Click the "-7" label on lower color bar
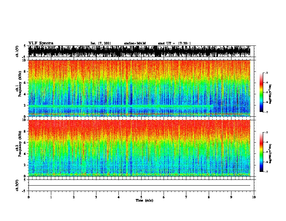The width and height of the screenshot is (286, 221). (x=266, y=172)
